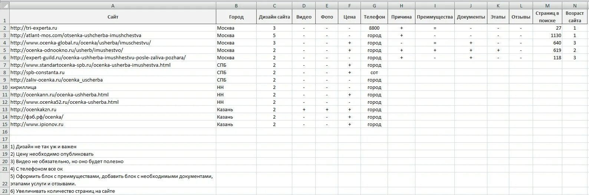Select the 'Телефон' header cell
This screenshot has height=195, width=589.
coord(374,17)
